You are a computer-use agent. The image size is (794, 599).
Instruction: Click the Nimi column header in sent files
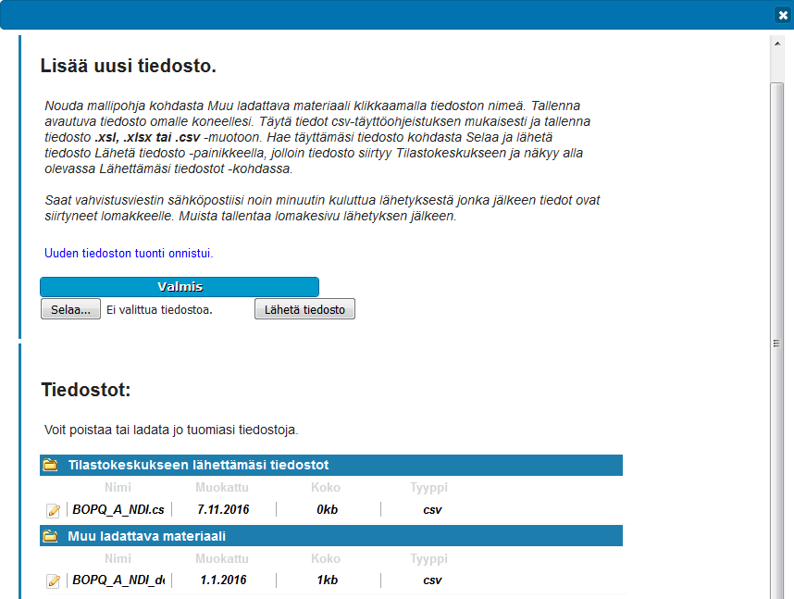[x=118, y=488]
